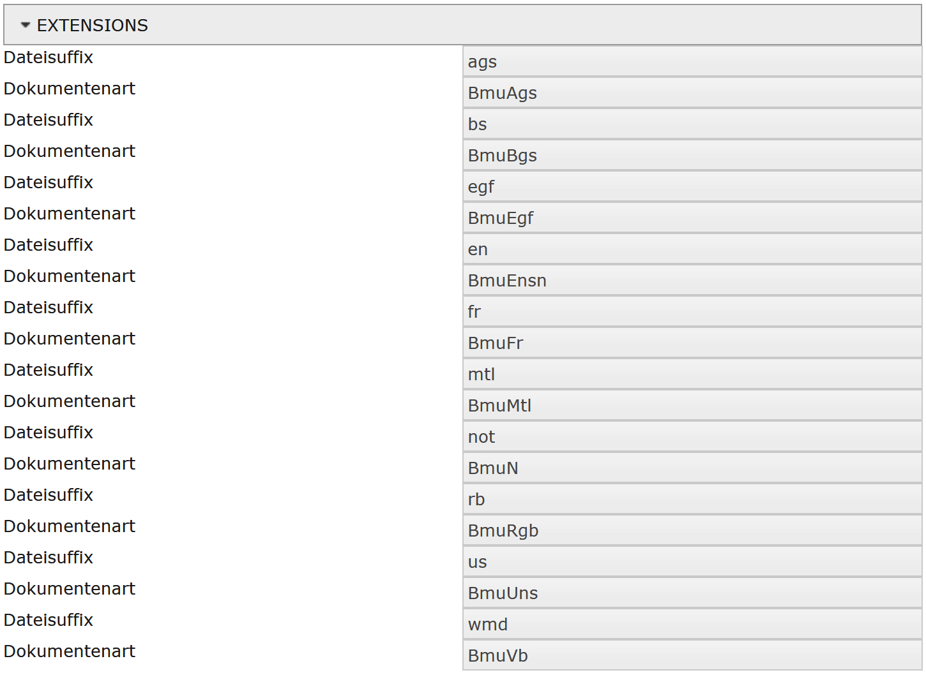Focus the 'wmd' Dateisuffix field
The width and height of the screenshot is (926, 675).
pos(692,625)
